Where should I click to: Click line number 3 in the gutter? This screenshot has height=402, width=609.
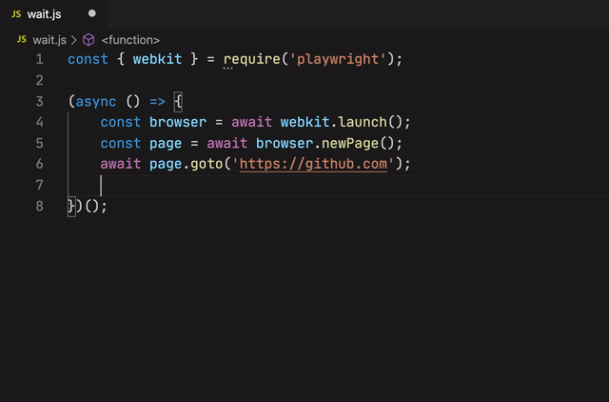[40, 102]
